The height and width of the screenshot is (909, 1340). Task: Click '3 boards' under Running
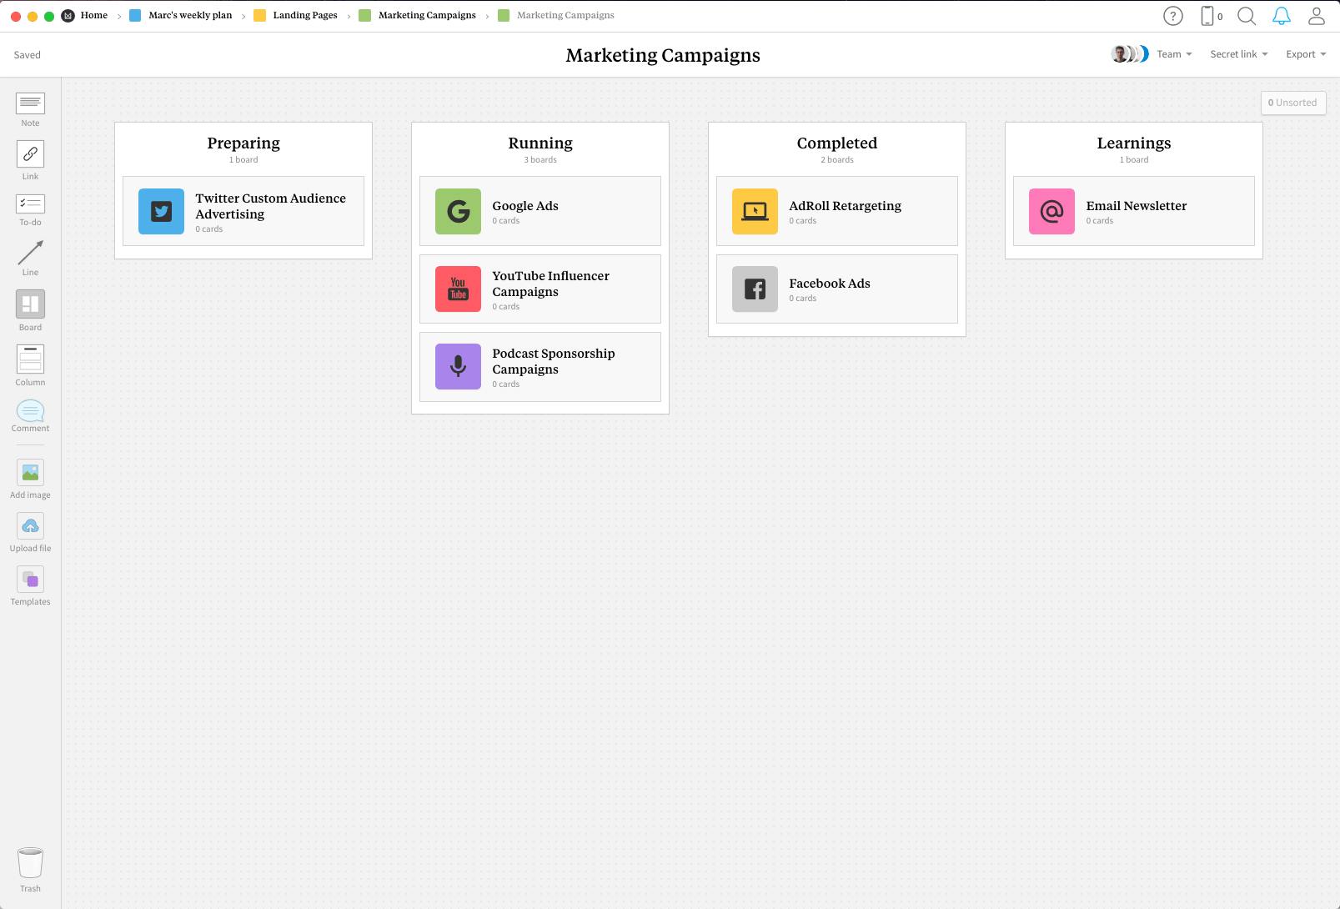[540, 160]
